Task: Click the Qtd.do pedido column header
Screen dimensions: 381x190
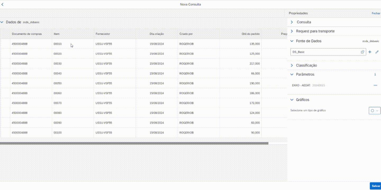Action: 250,34
